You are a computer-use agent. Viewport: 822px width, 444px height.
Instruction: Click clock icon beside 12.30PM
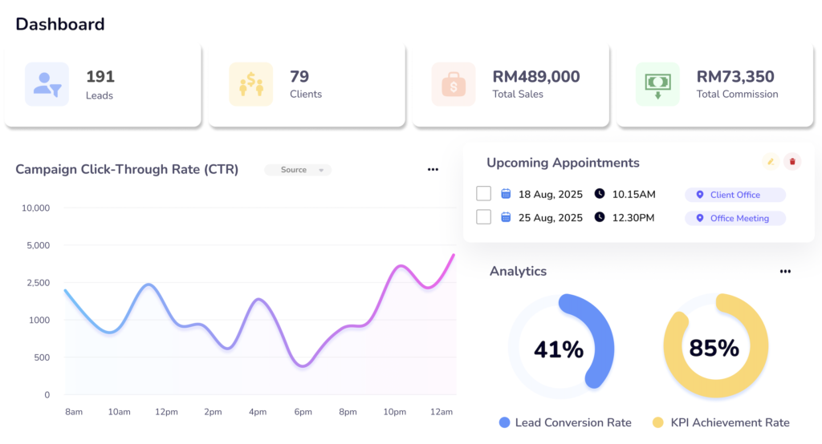(600, 218)
